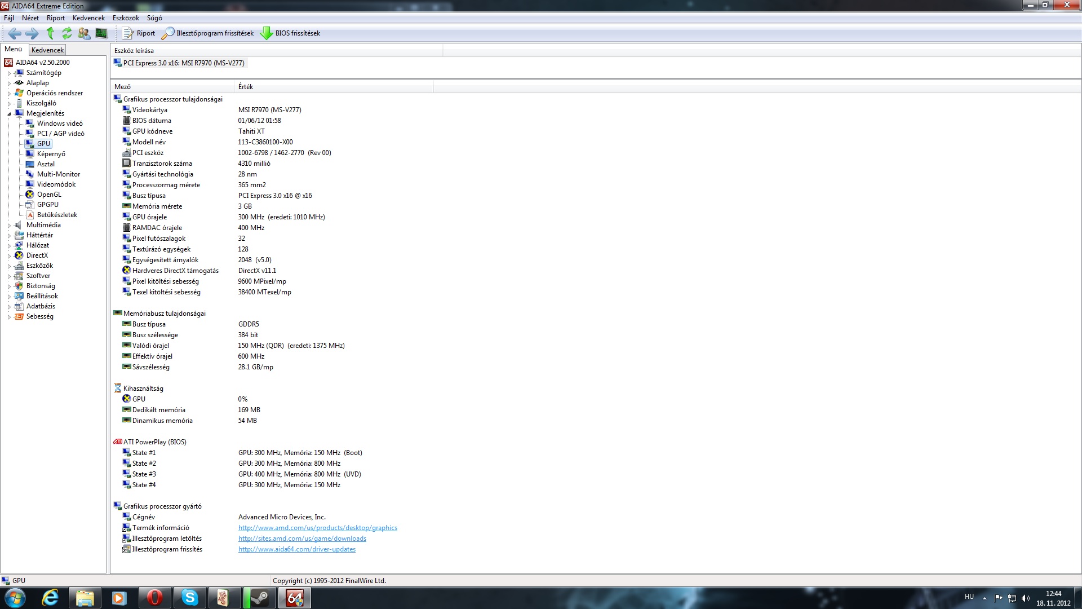Select the Videomódok tree item
This screenshot has width=1082, height=609.
(x=56, y=184)
